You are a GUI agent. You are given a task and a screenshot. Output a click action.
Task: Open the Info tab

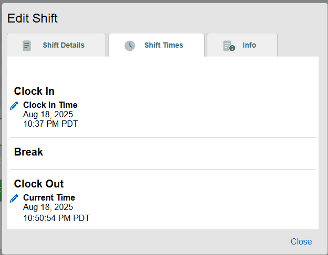pos(249,45)
